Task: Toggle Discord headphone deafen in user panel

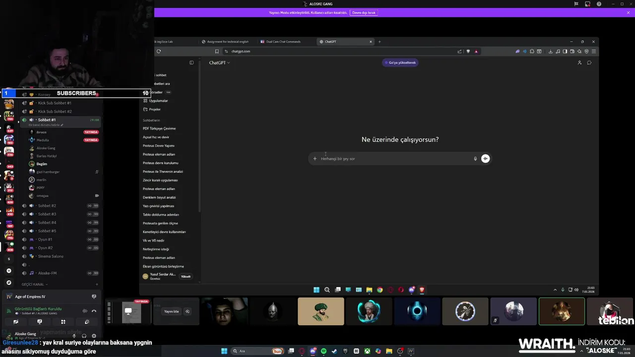Action: [x=84, y=336]
